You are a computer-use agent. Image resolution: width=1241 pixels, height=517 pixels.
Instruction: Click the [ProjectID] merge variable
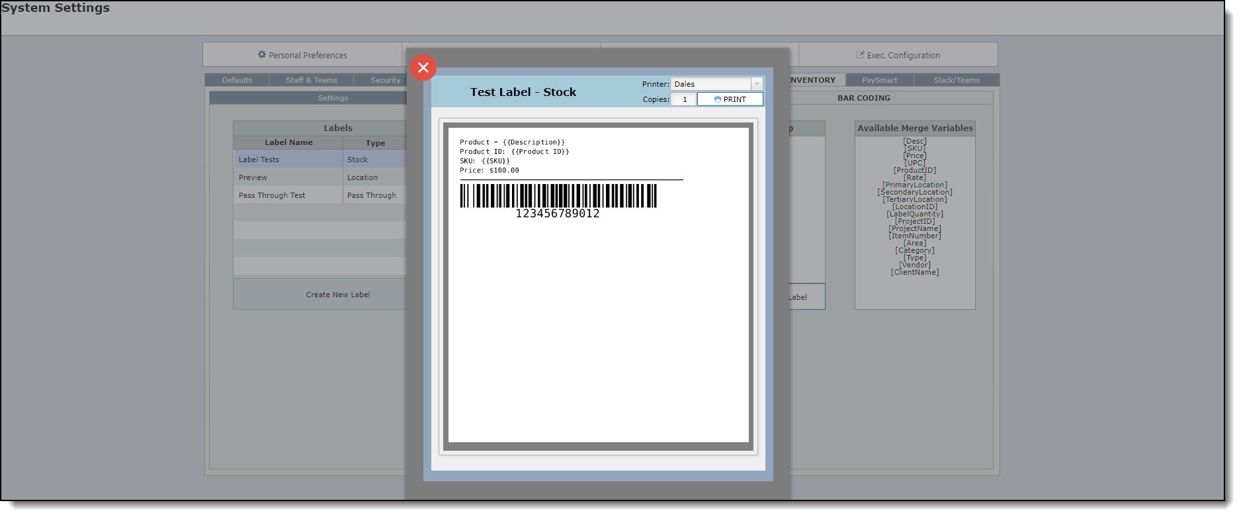tap(915, 221)
